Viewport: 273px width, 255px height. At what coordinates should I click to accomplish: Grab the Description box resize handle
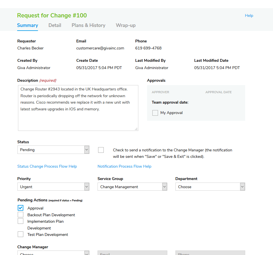pyautogui.click(x=136, y=129)
